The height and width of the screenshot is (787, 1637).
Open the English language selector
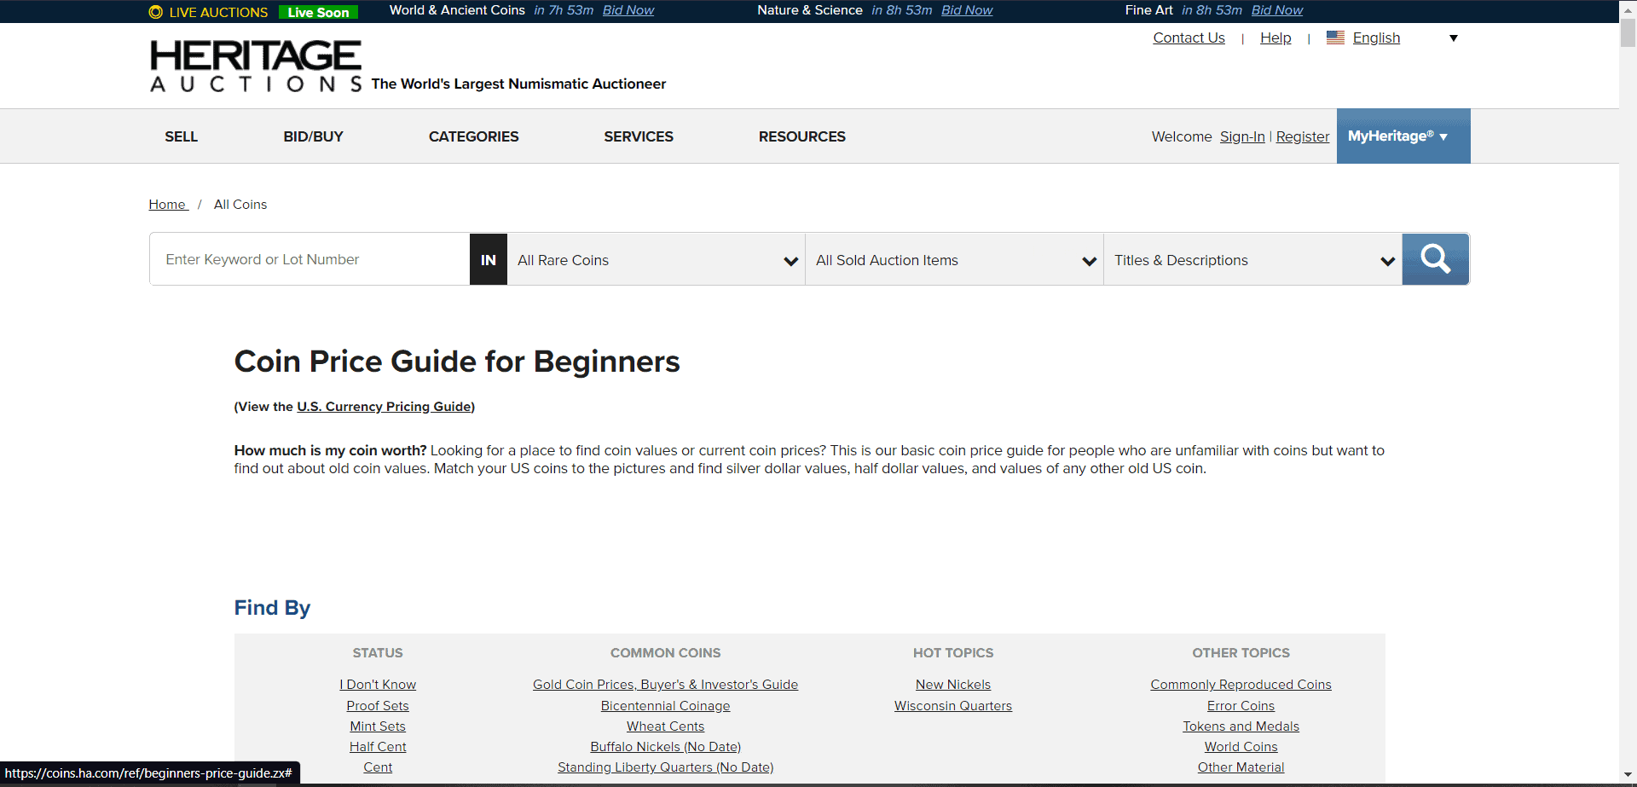tap(1375, 38)
